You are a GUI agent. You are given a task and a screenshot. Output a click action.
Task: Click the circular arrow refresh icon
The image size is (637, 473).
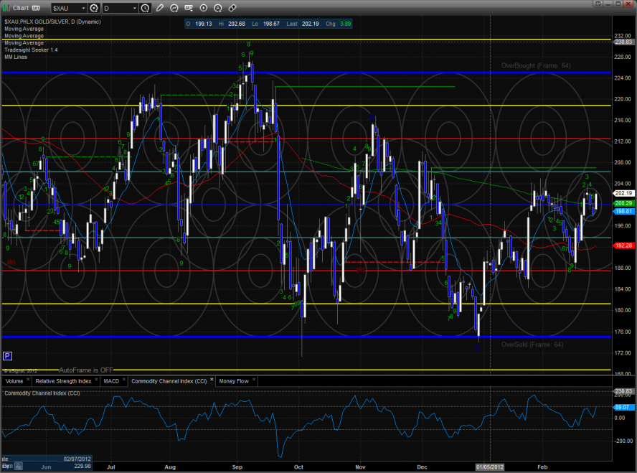click(174, 8)
